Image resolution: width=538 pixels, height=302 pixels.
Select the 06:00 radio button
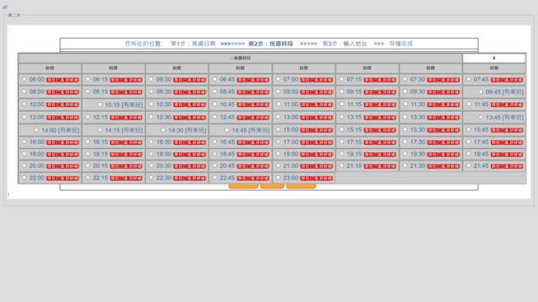click(25, 79)
